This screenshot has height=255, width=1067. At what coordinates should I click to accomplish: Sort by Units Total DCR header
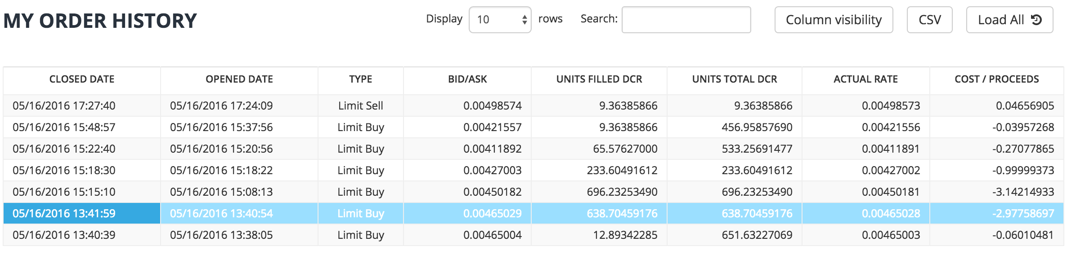(735, 79)
